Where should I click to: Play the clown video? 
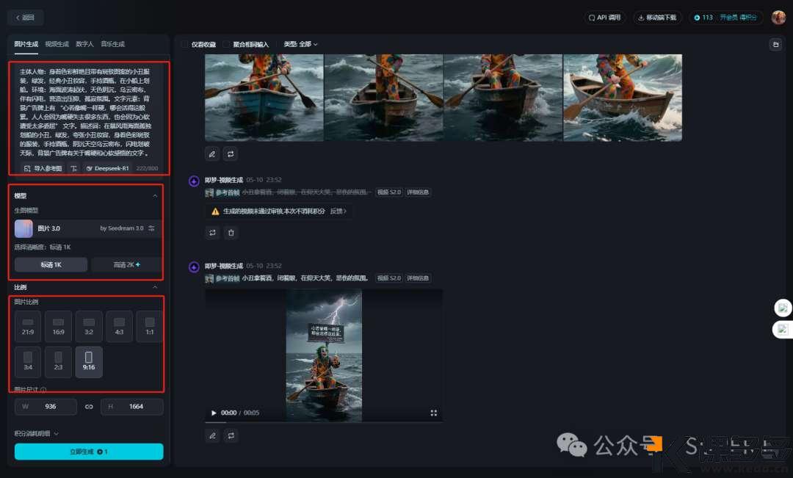click(x=214, y=413)
